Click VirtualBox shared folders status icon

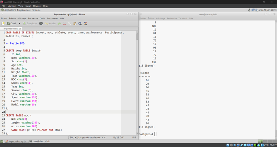point(245,145)
